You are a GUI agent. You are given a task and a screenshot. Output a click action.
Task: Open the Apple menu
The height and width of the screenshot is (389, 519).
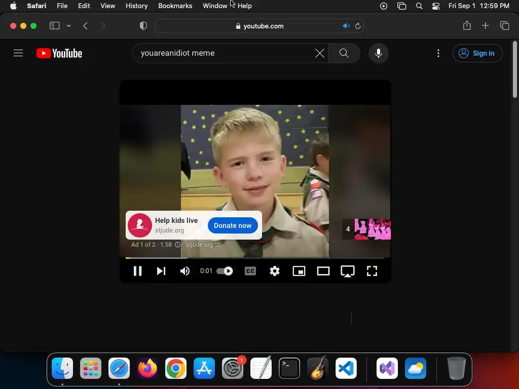point(13,6)
